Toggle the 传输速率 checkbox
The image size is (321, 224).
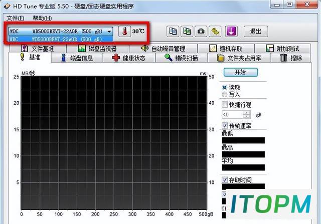225,125
